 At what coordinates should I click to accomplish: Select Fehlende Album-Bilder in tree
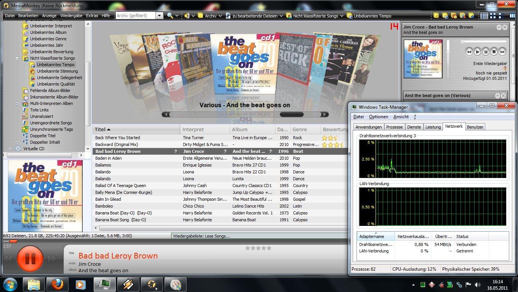tap(50, 90)
